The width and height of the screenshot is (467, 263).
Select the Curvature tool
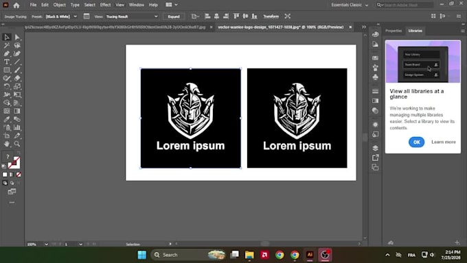17,54
